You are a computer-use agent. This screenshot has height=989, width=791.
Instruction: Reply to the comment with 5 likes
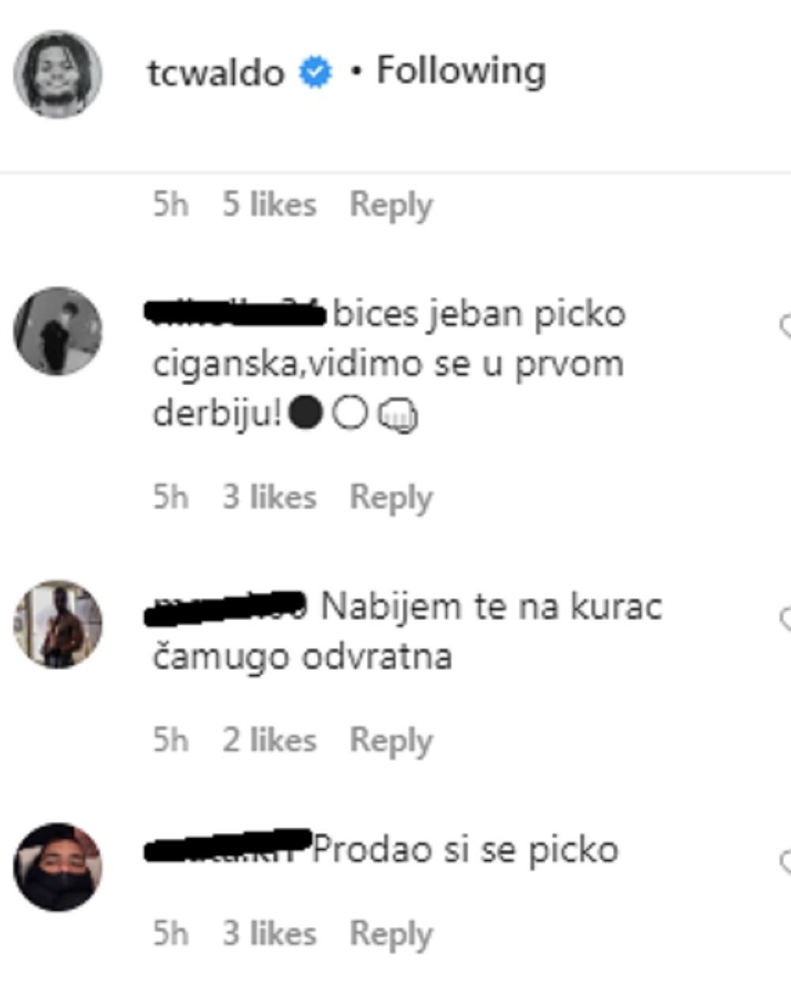click(391, 205)
